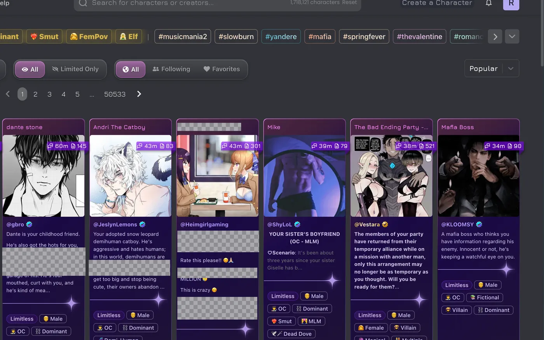Click verified badge next to @JeslynLemons
The width and height of the screenshot is (544, 340).
(142, 224)
